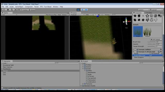The image size is (165, 92).
Task: Toggle Maximize on Play
Action: tap(51, 15)
